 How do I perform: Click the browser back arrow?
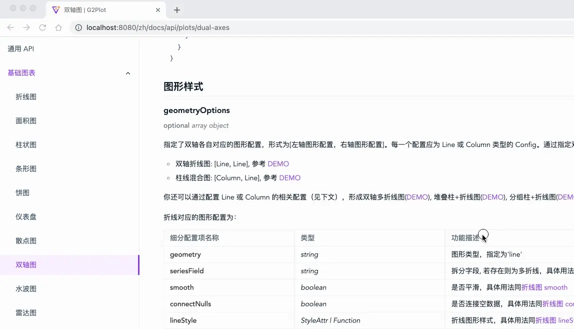point(10,27)
